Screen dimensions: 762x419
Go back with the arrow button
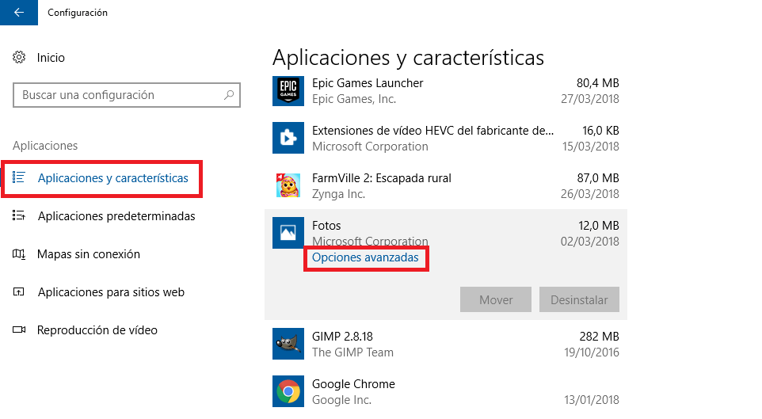click(x=19, y=13)
